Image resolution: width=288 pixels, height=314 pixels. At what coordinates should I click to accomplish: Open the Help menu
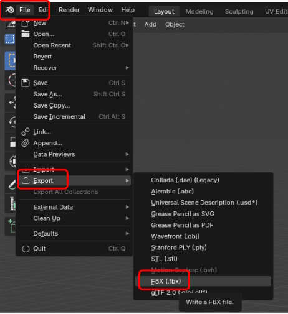point(128,10)
